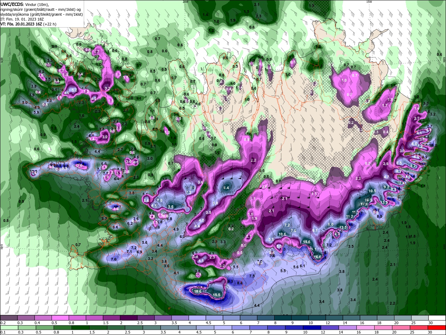Click the 'Vindur (10m)' label in header
The image size is (446, 335).
(x=37, y=4)
